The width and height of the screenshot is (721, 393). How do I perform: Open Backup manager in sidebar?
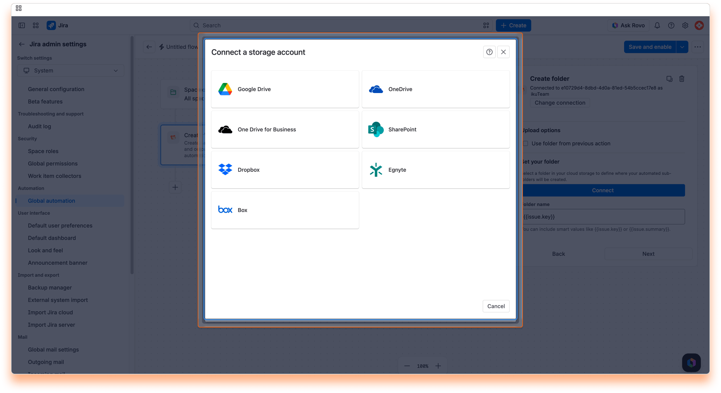(x=50, y=288)
